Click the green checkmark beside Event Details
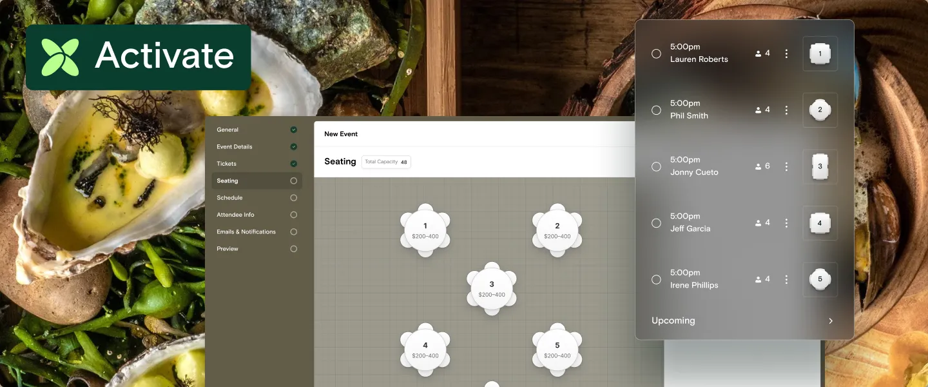This screenshot has height=387, width=928. (x=294, y=147)
